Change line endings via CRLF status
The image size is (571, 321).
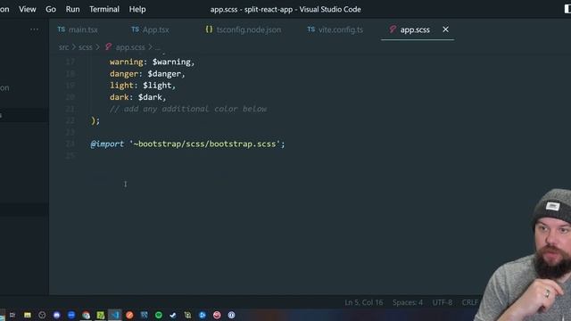pyautogui.click(x=469, y=302)
